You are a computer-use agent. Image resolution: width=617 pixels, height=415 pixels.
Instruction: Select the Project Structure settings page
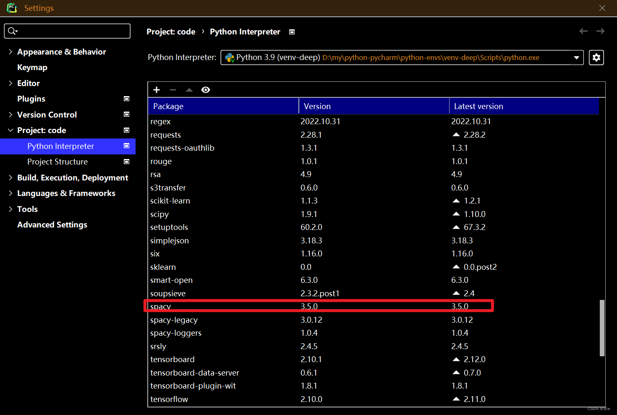pyautogui.click(x=58, y=162)
